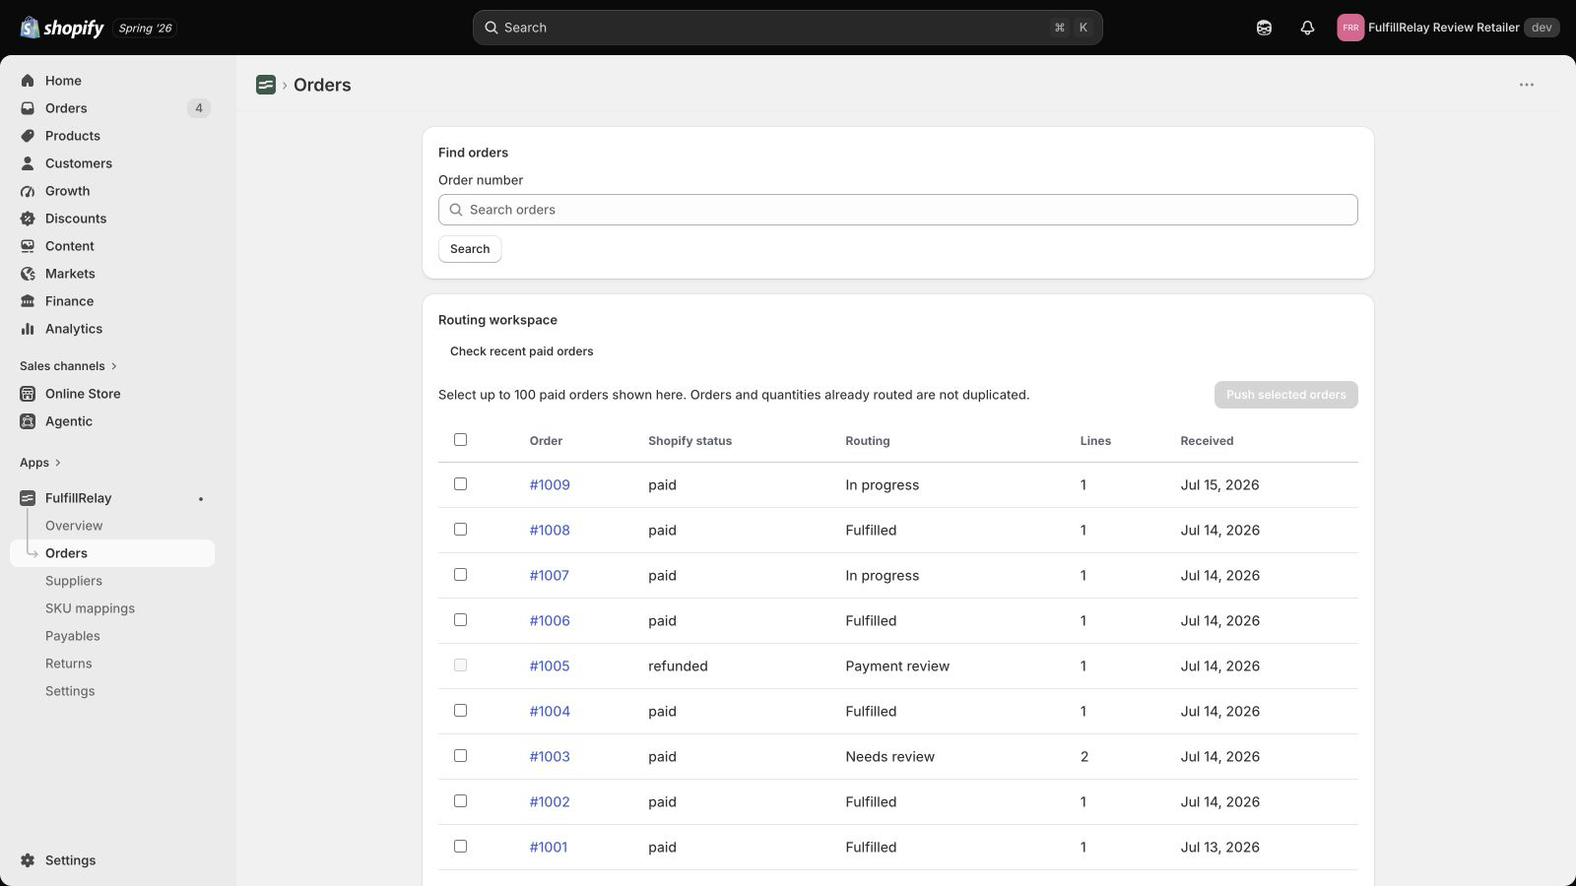The height and width of the screenshot is (886, 1576).
Task: Click the 'refunded' status cell
Action: point(678,666)
